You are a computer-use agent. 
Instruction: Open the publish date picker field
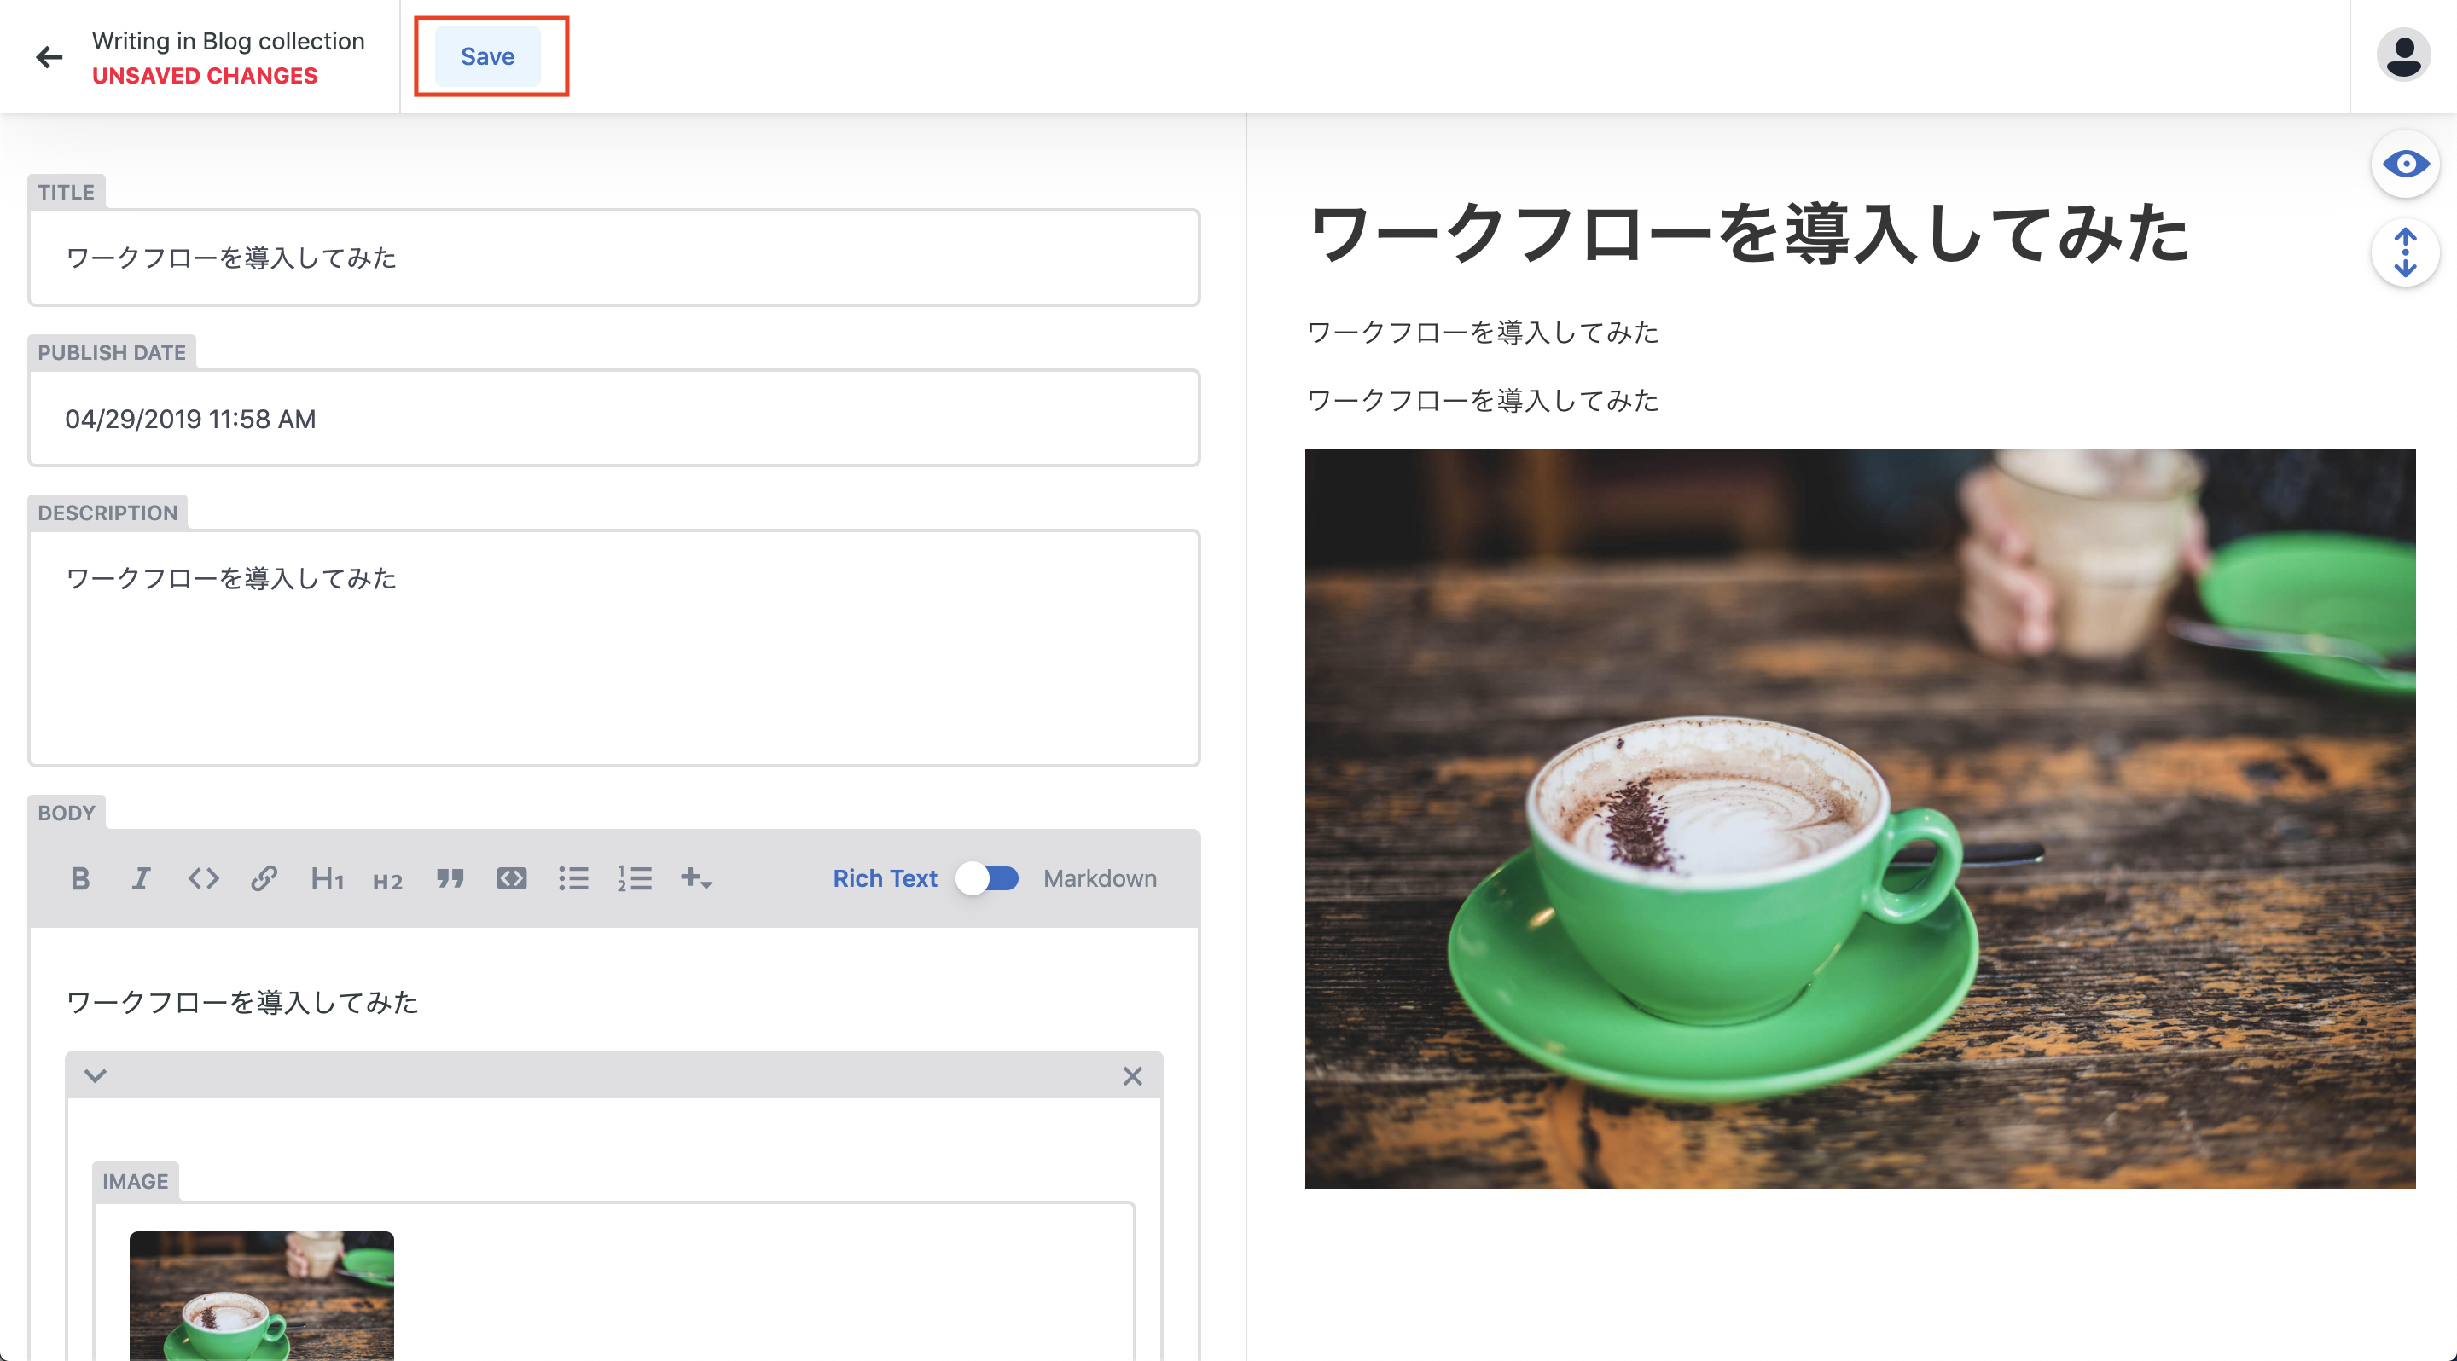614,419
